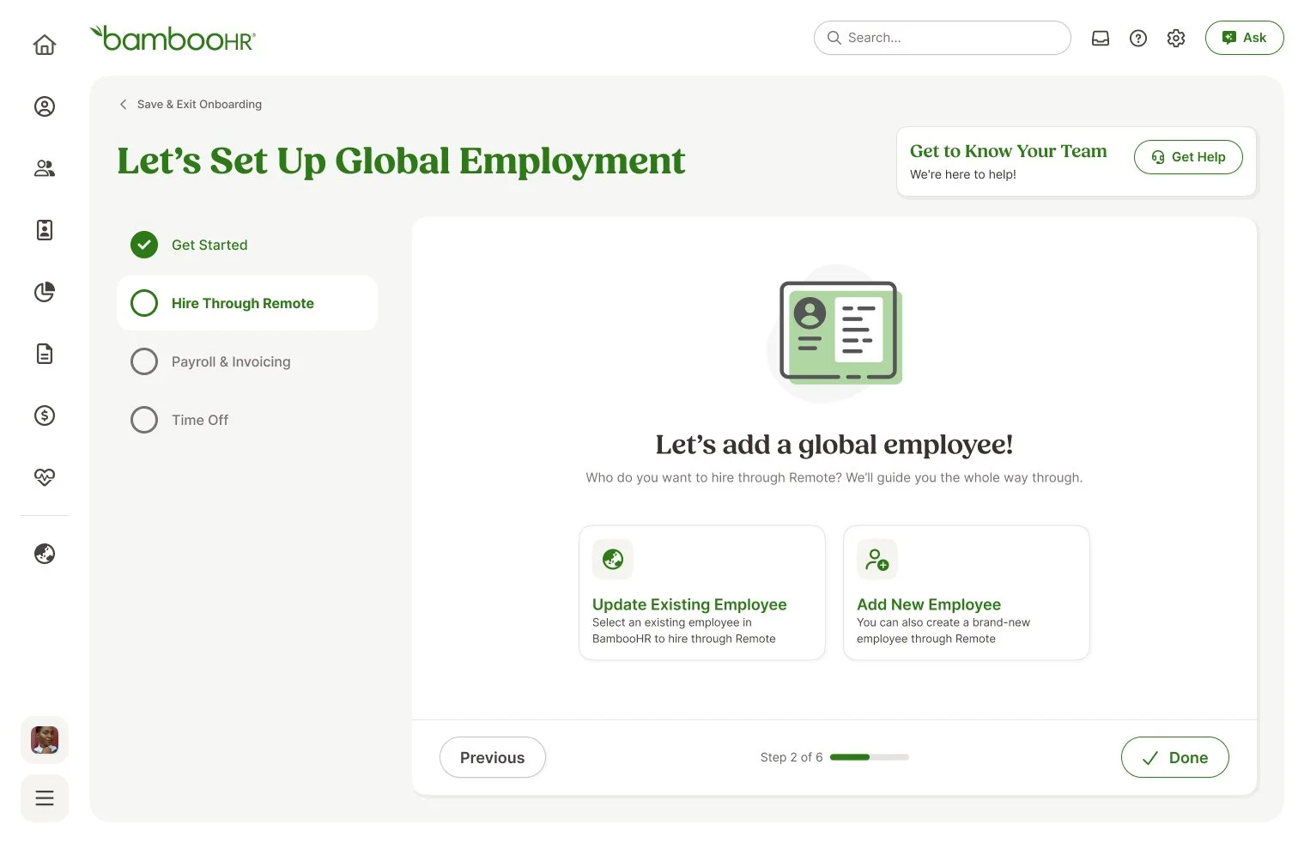
Task: Click the back chevron beside Save & Exit
Action: coord(123,104)
